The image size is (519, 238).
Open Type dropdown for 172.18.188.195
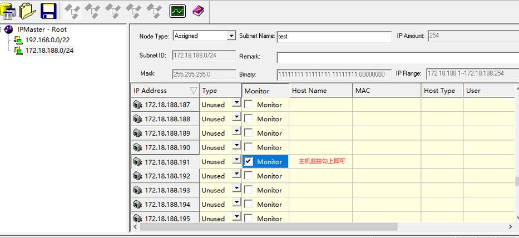point(236,217)
